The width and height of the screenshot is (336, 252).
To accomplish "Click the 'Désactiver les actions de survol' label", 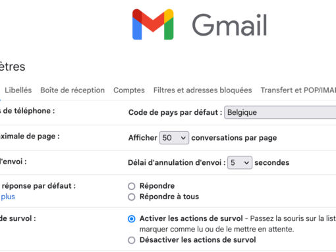I will pos(198,240).
